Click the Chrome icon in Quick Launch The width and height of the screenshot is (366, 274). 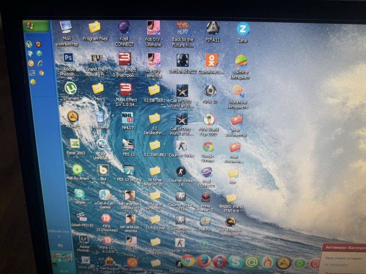coord(41,73)
